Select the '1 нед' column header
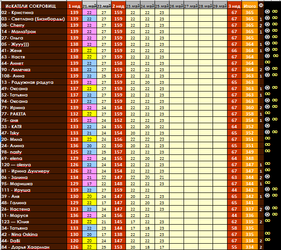 (x=74, y=6)
